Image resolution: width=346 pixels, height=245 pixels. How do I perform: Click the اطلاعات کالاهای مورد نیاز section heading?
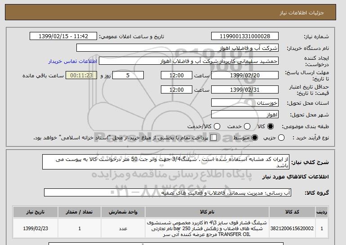(295, 177)
